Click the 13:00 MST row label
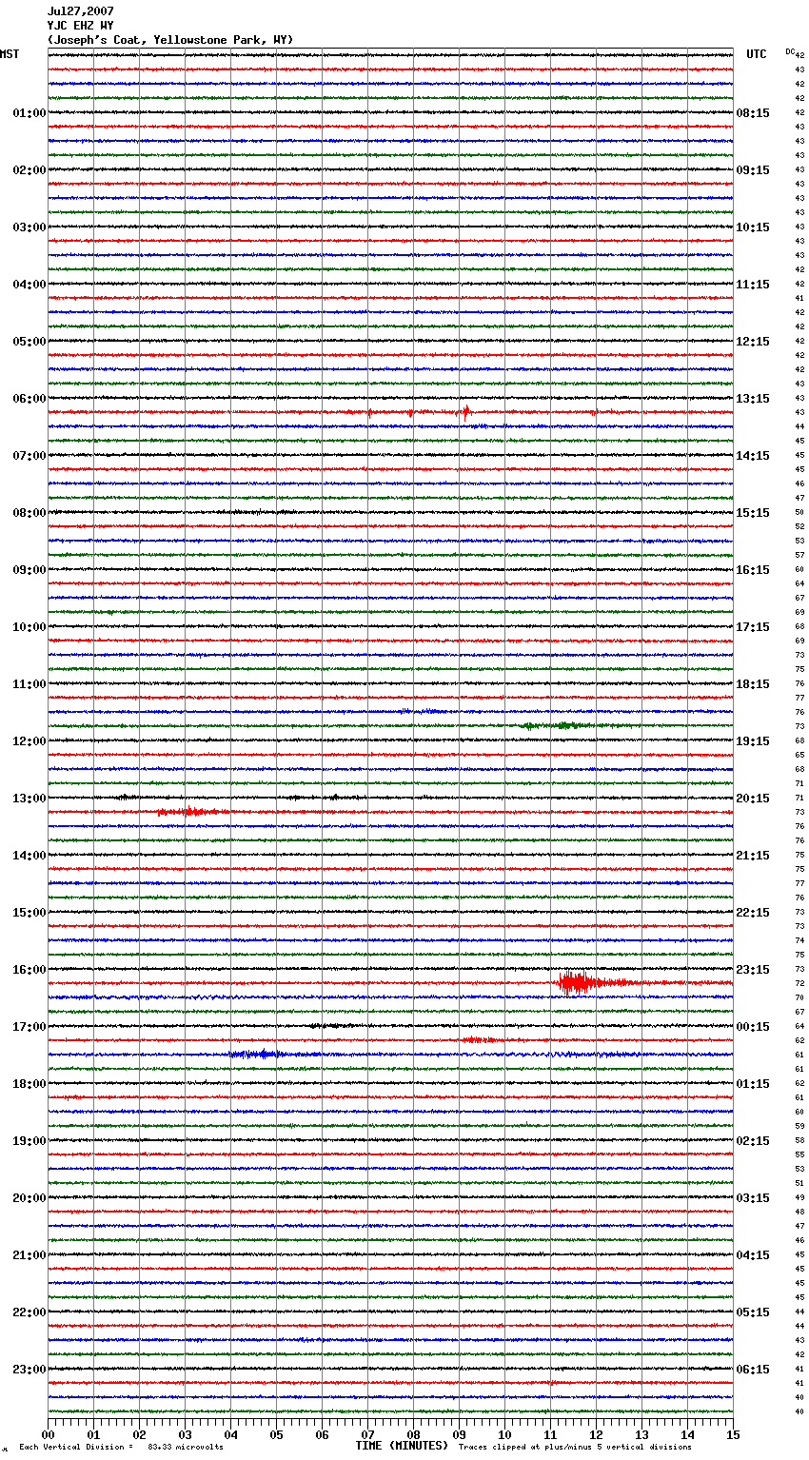 (30, 799)
